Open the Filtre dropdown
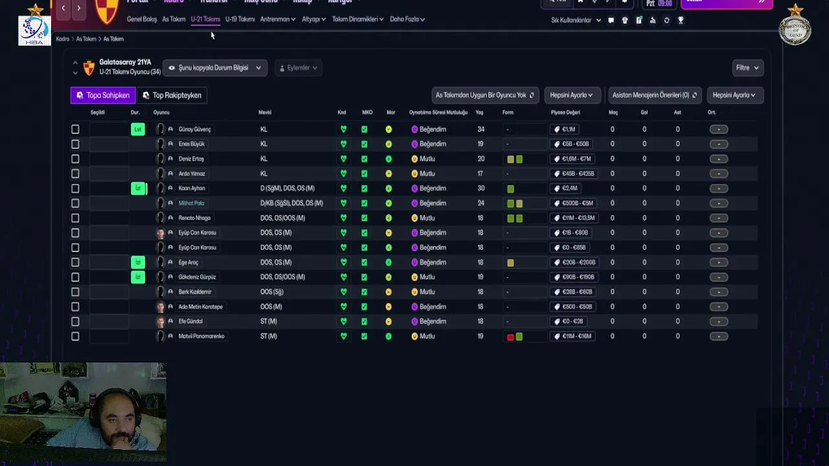The height and width of the screenshot is (466, 829). (747, 68)
